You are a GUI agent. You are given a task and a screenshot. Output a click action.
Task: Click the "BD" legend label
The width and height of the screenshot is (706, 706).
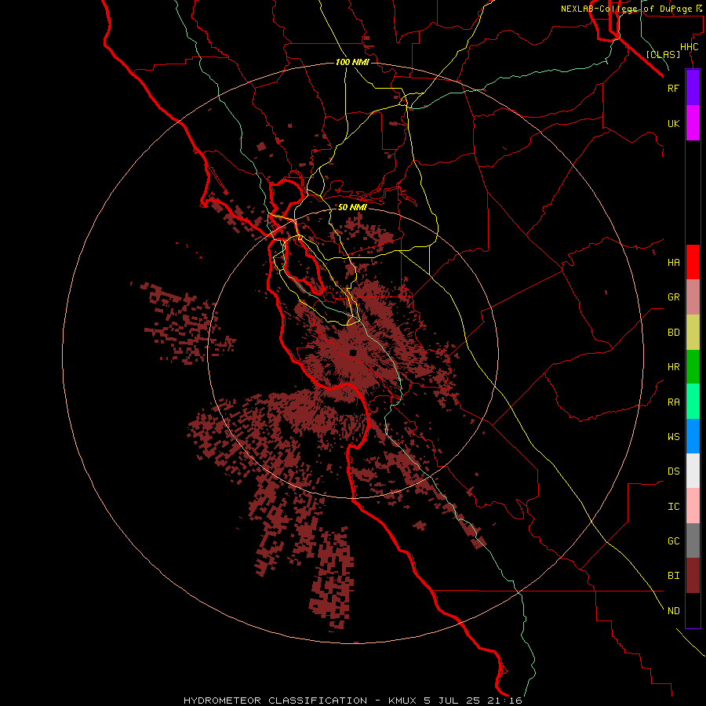pyautogui.click(x=673, y=333)
